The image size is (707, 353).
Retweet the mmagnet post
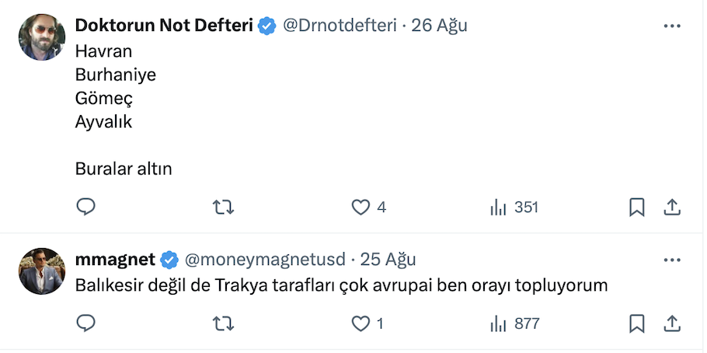pyautogui.click(x=223, y=323)
